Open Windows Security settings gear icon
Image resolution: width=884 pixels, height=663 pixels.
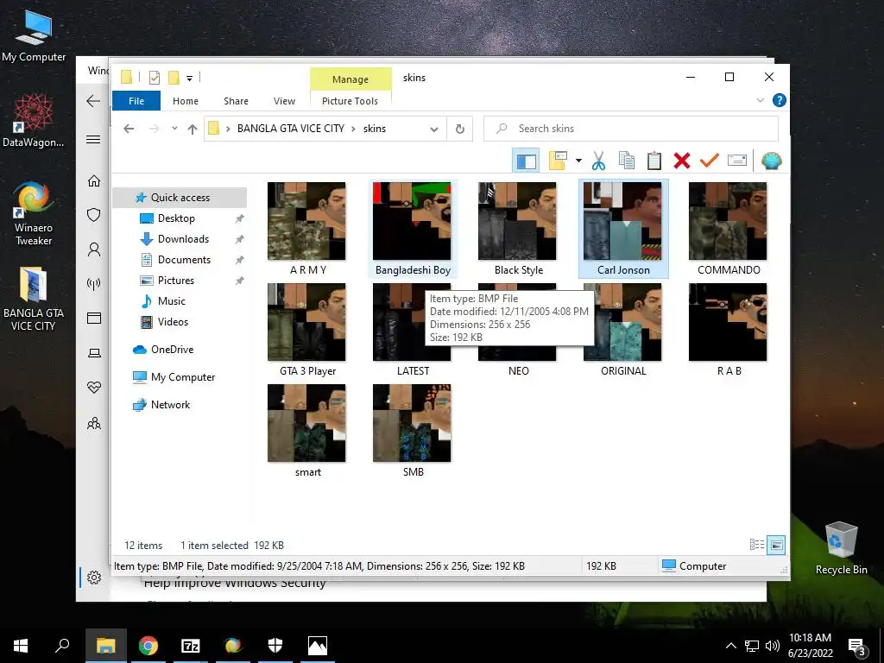pyautogui.click(x=93, y=578)
